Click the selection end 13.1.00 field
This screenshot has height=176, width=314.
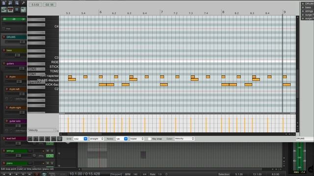[x=257, y=174]
